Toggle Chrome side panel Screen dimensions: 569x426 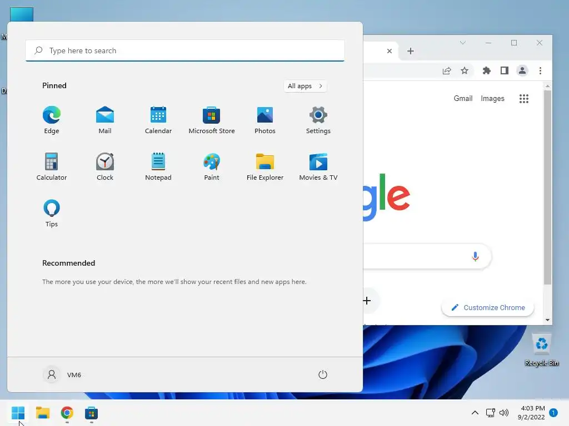(505, 70)
